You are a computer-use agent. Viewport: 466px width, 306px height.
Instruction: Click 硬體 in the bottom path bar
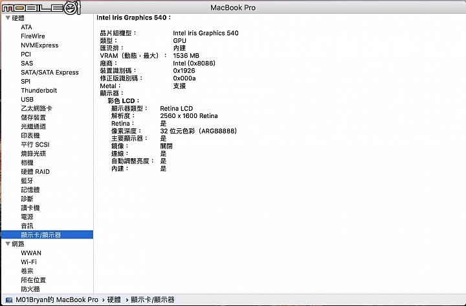[114, 300]
